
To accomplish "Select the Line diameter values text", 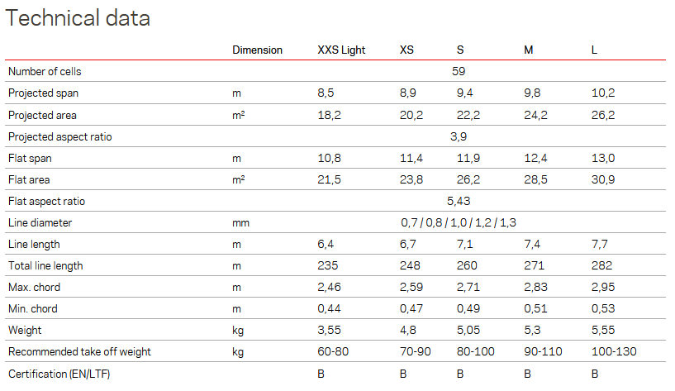I will (459, 222).
